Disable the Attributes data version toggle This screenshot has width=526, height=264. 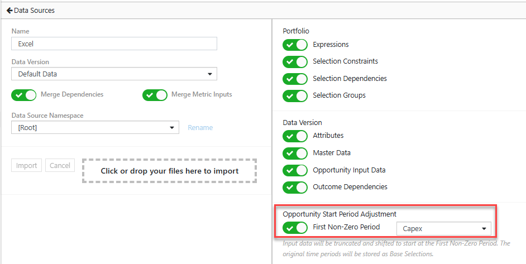295,136
